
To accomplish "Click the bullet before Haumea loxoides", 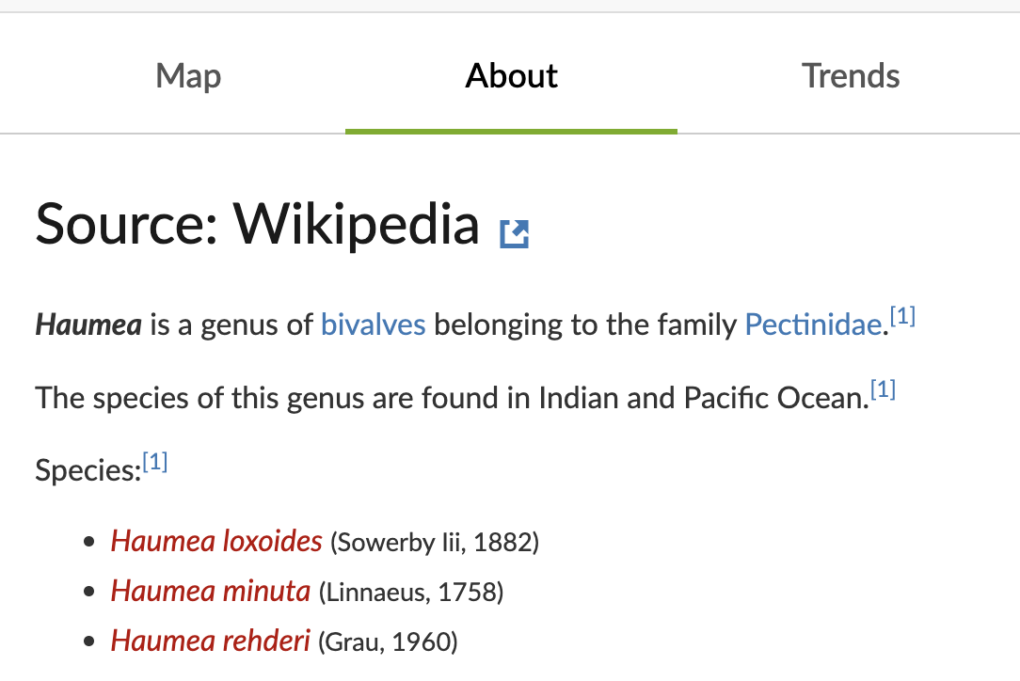I will [89, 543].
